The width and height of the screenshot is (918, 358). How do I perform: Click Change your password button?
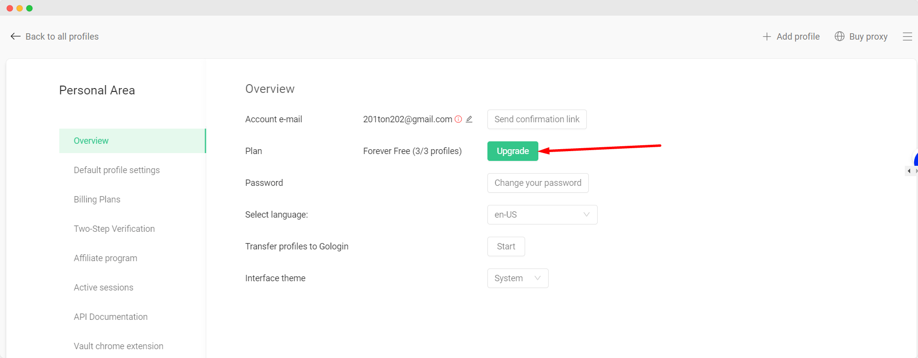point(538,183)
